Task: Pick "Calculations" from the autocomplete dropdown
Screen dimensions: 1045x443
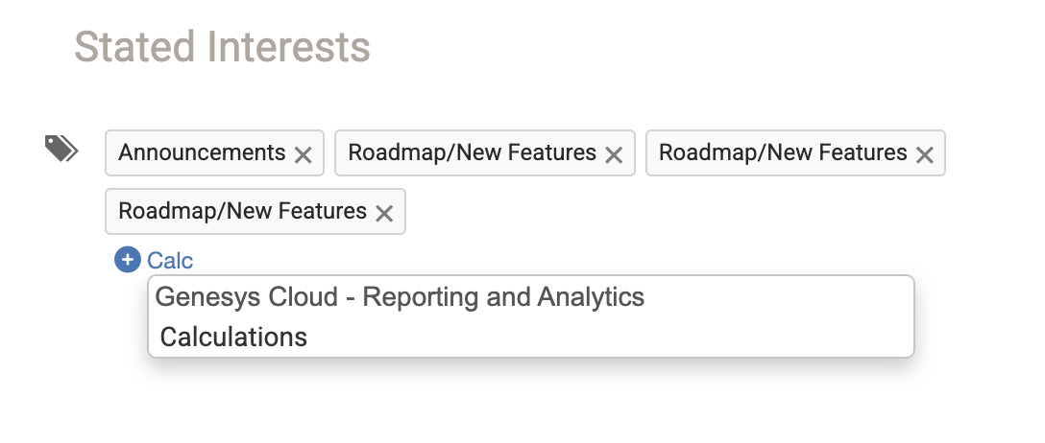Action: click(x=233, y=337)
